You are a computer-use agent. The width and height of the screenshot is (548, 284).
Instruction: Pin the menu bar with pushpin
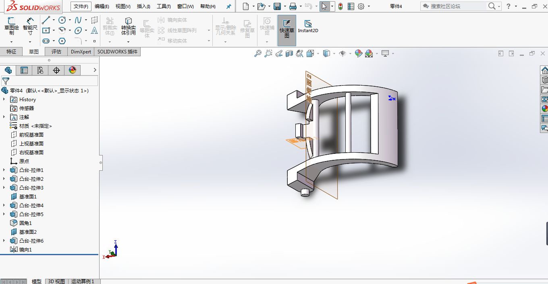coord(229,6)
